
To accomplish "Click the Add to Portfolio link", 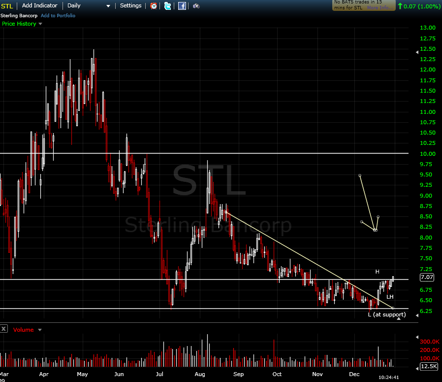I will 58,16.
